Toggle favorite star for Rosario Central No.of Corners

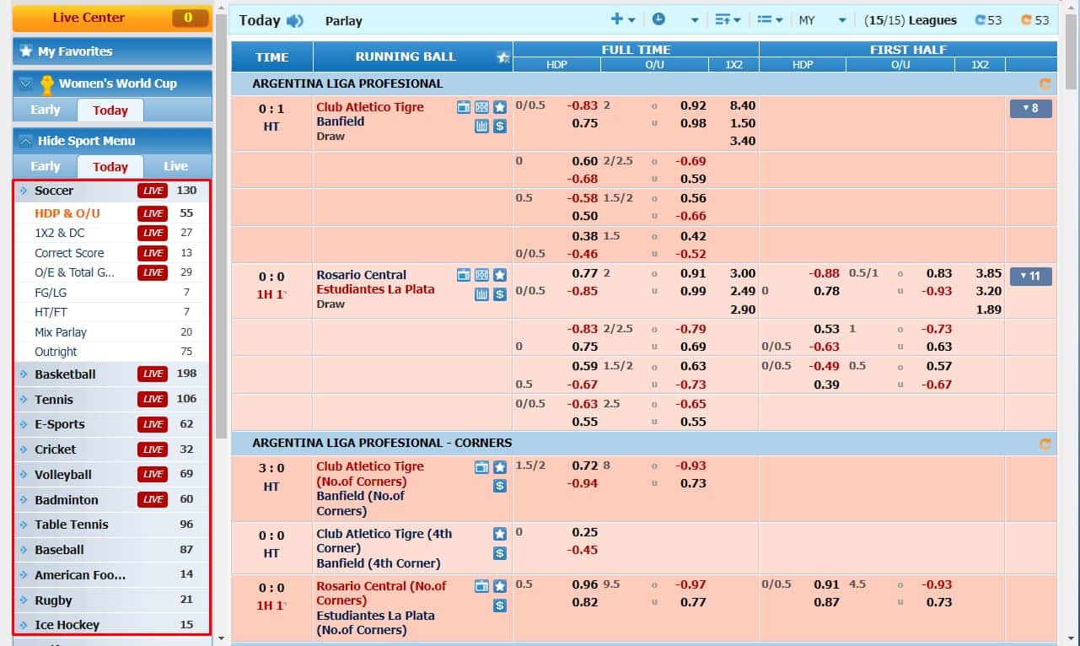click(x=500, y=586)
